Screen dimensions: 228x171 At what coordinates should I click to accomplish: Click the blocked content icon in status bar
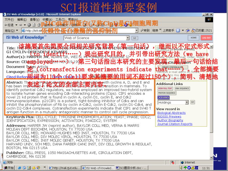[x=172, y=162]
